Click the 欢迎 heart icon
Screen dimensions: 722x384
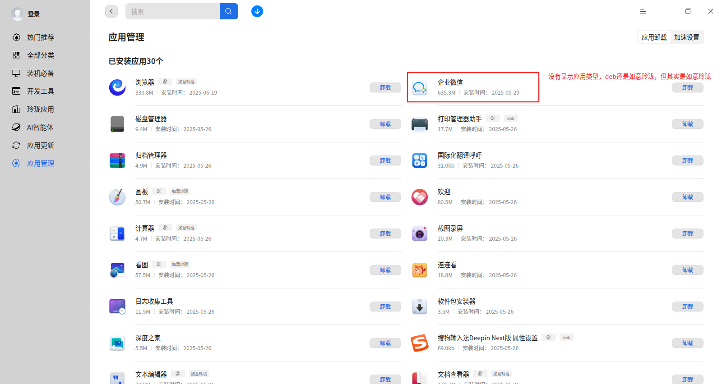point(420,197)
